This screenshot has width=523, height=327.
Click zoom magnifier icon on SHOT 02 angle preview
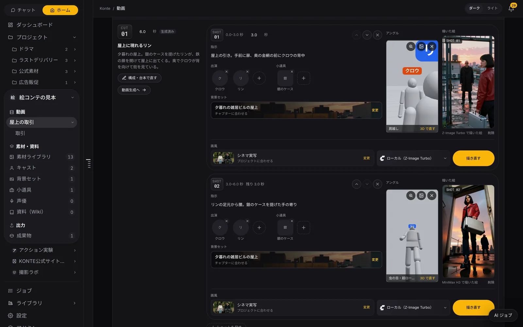[x=411, y=196]
